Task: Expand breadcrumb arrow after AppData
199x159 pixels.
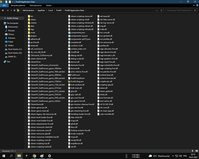Action: [46, 10]
